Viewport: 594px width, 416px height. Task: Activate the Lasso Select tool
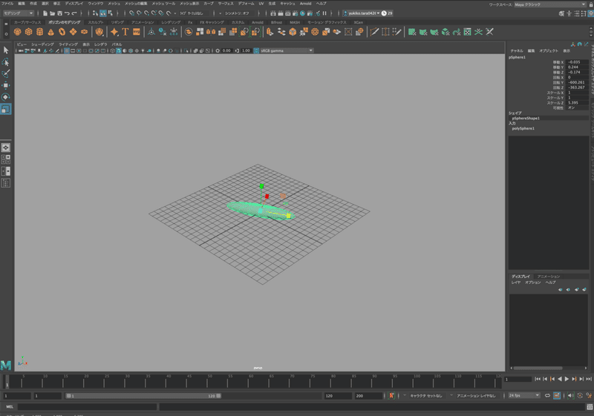6,62
